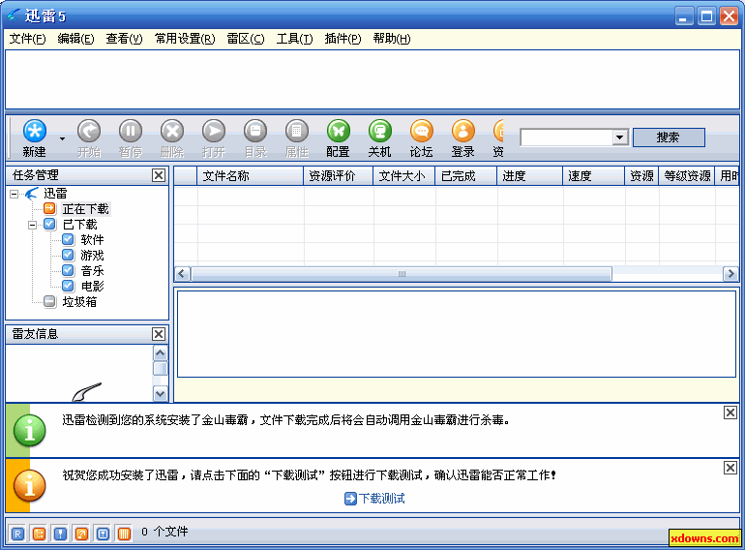Open the 插件(P) menu
This screenshot has height=550, width=745.
(343, 39)
